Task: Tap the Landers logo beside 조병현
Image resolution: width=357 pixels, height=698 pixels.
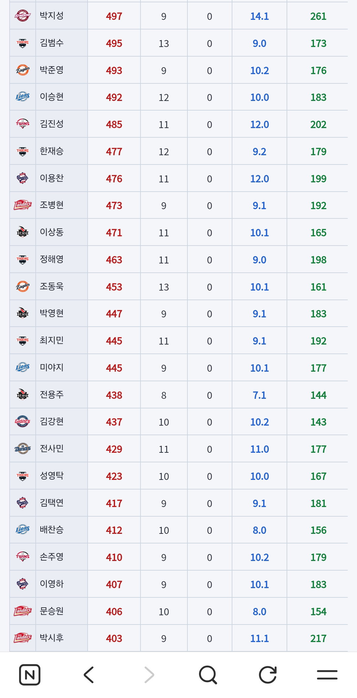Action: pyautogui.click(x=22, y=205)
